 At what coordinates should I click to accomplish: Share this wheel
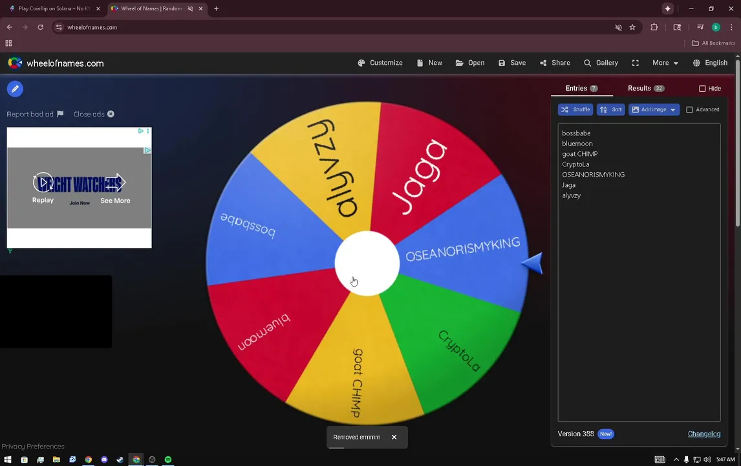point(555,63)
